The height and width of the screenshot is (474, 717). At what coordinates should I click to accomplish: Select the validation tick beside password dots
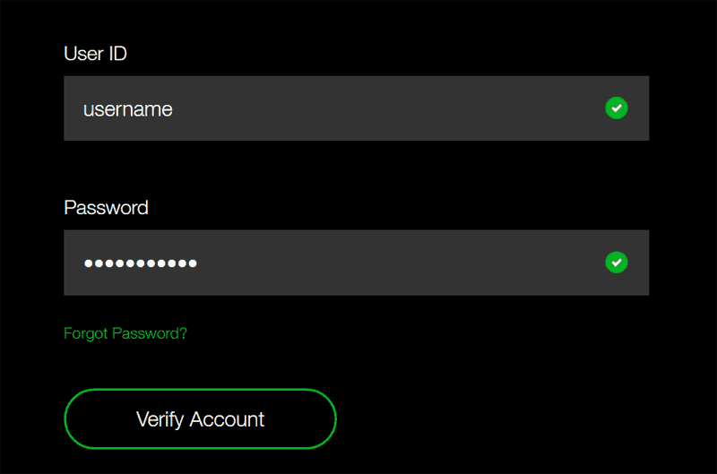tap(616, 263)
